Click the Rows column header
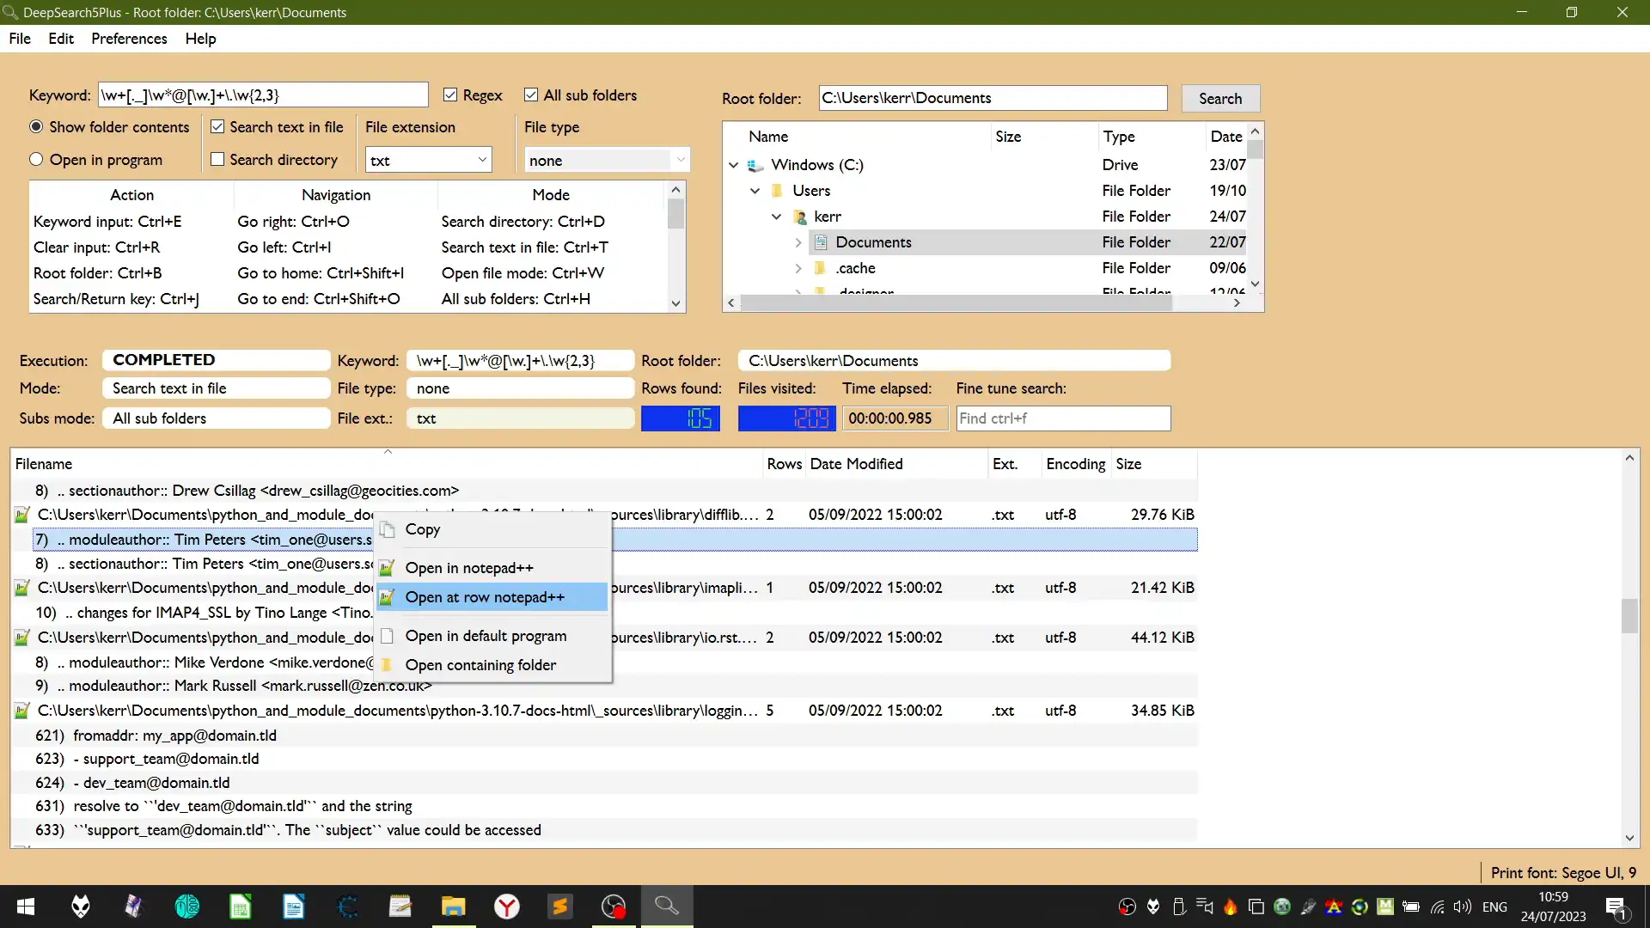This screenshot has width=1650, height=928. pos(784,464)
